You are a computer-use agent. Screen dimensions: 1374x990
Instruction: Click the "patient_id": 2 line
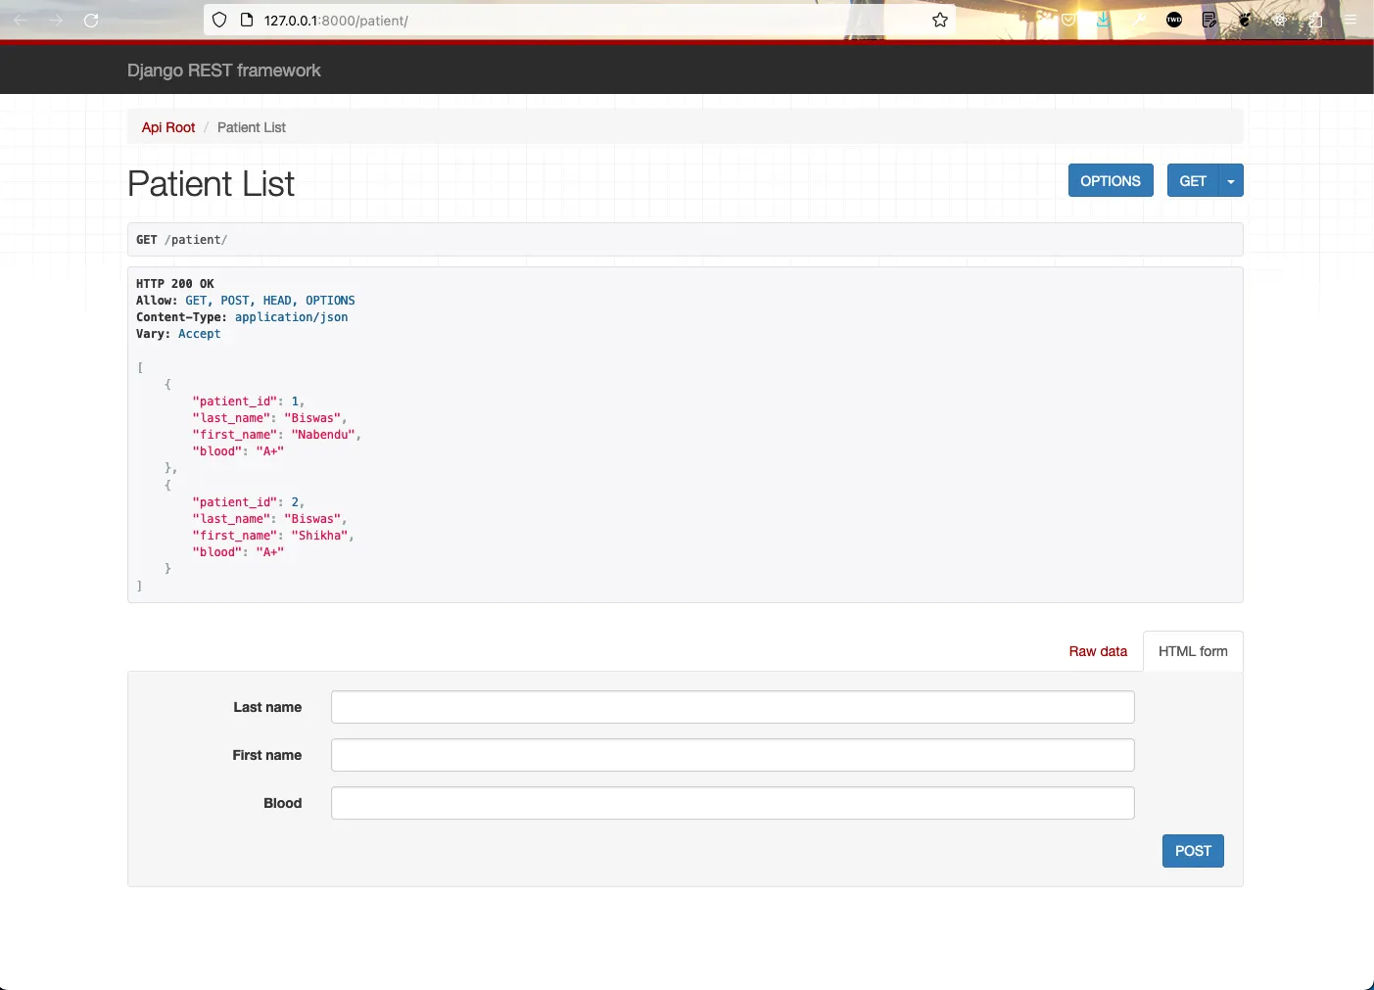click(249, 502)
